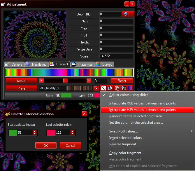
Task: Click the green Start color swatch in status bar
Action: pos(66,95)
